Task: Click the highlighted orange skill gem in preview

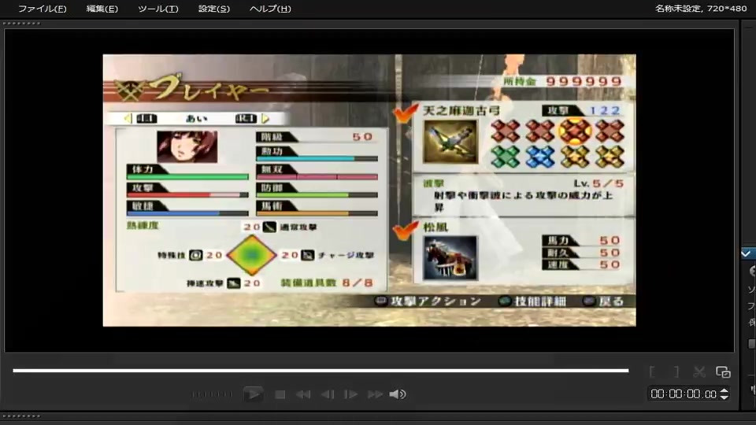Action: point(575,131)
